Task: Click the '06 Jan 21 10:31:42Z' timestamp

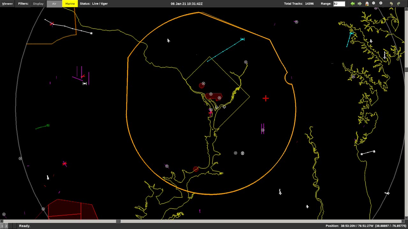Action: [x=187, y=4]
